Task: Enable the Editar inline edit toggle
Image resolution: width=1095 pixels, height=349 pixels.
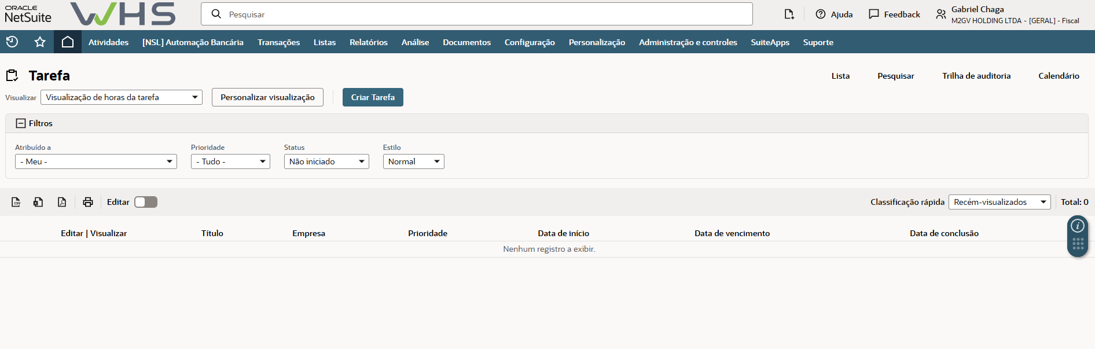Action: tap(146, 202)
